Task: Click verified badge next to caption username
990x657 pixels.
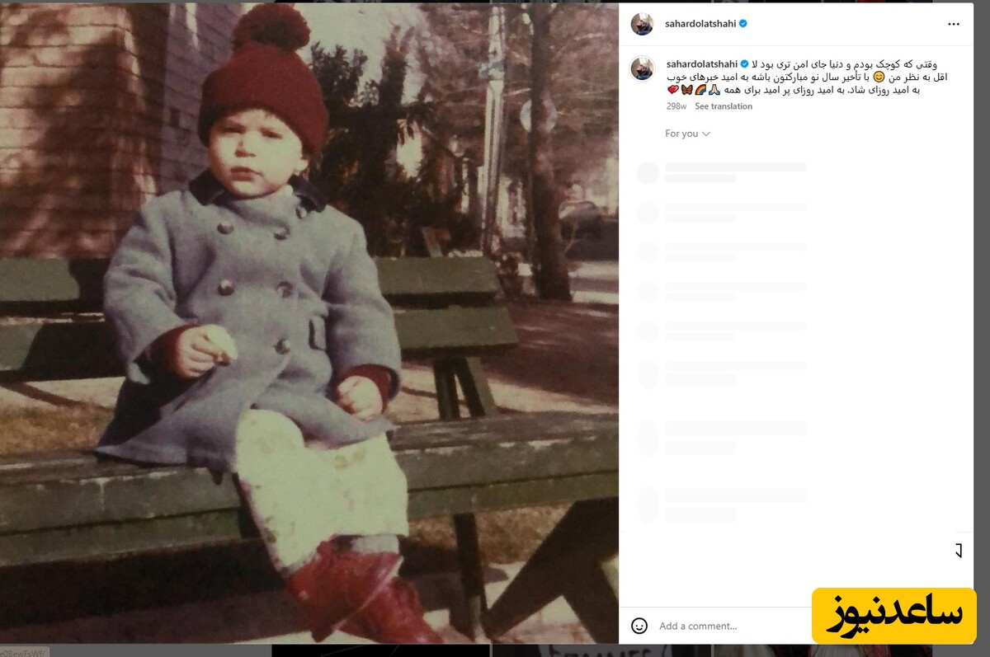Action: (745, 64)
